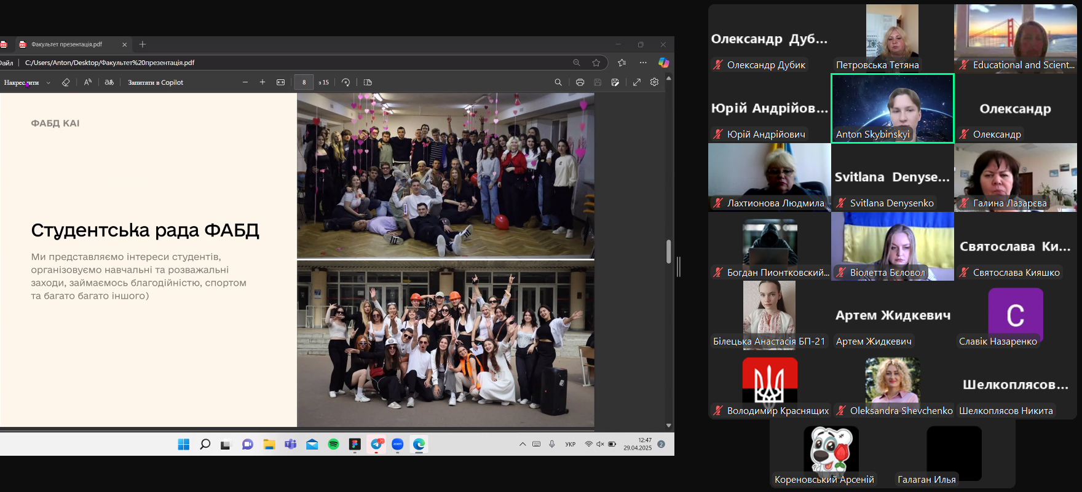Screen dimensions: 1082x492
Task: Click Запитати в Copilot button
Action: pos(156,82)
